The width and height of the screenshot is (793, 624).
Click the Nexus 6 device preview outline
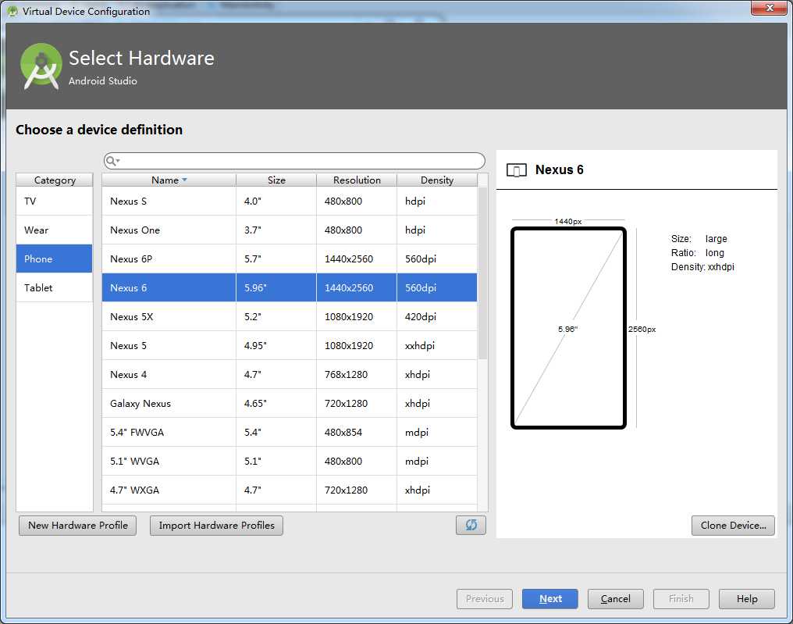point(568,328)
